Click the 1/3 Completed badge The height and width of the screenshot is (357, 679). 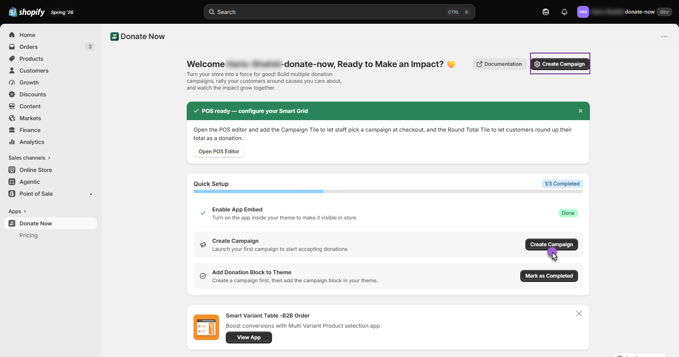(x=562, y=184)
